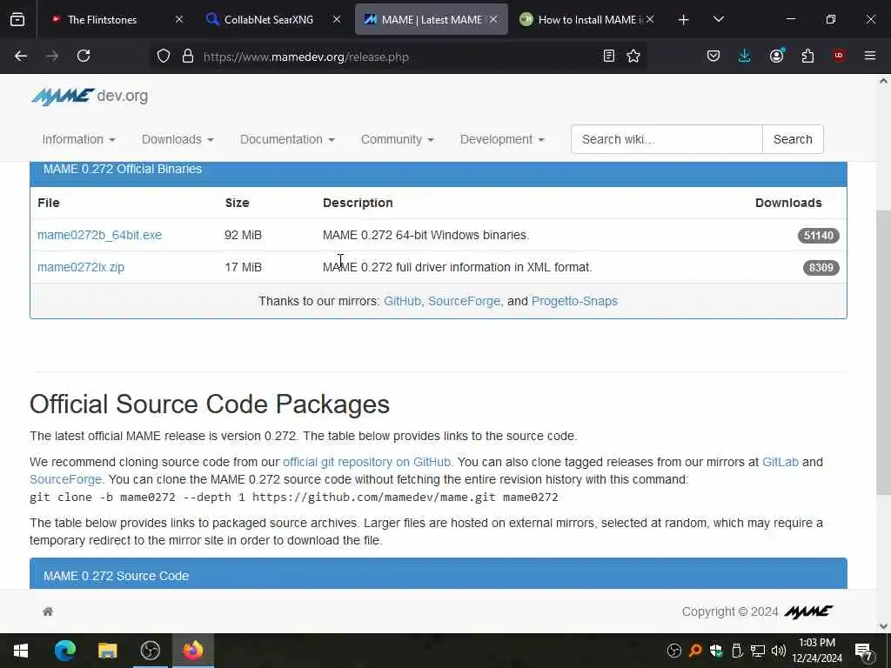Open tracking protection shield icon
This screenshot has height=668, width=891.
(164, 57)
